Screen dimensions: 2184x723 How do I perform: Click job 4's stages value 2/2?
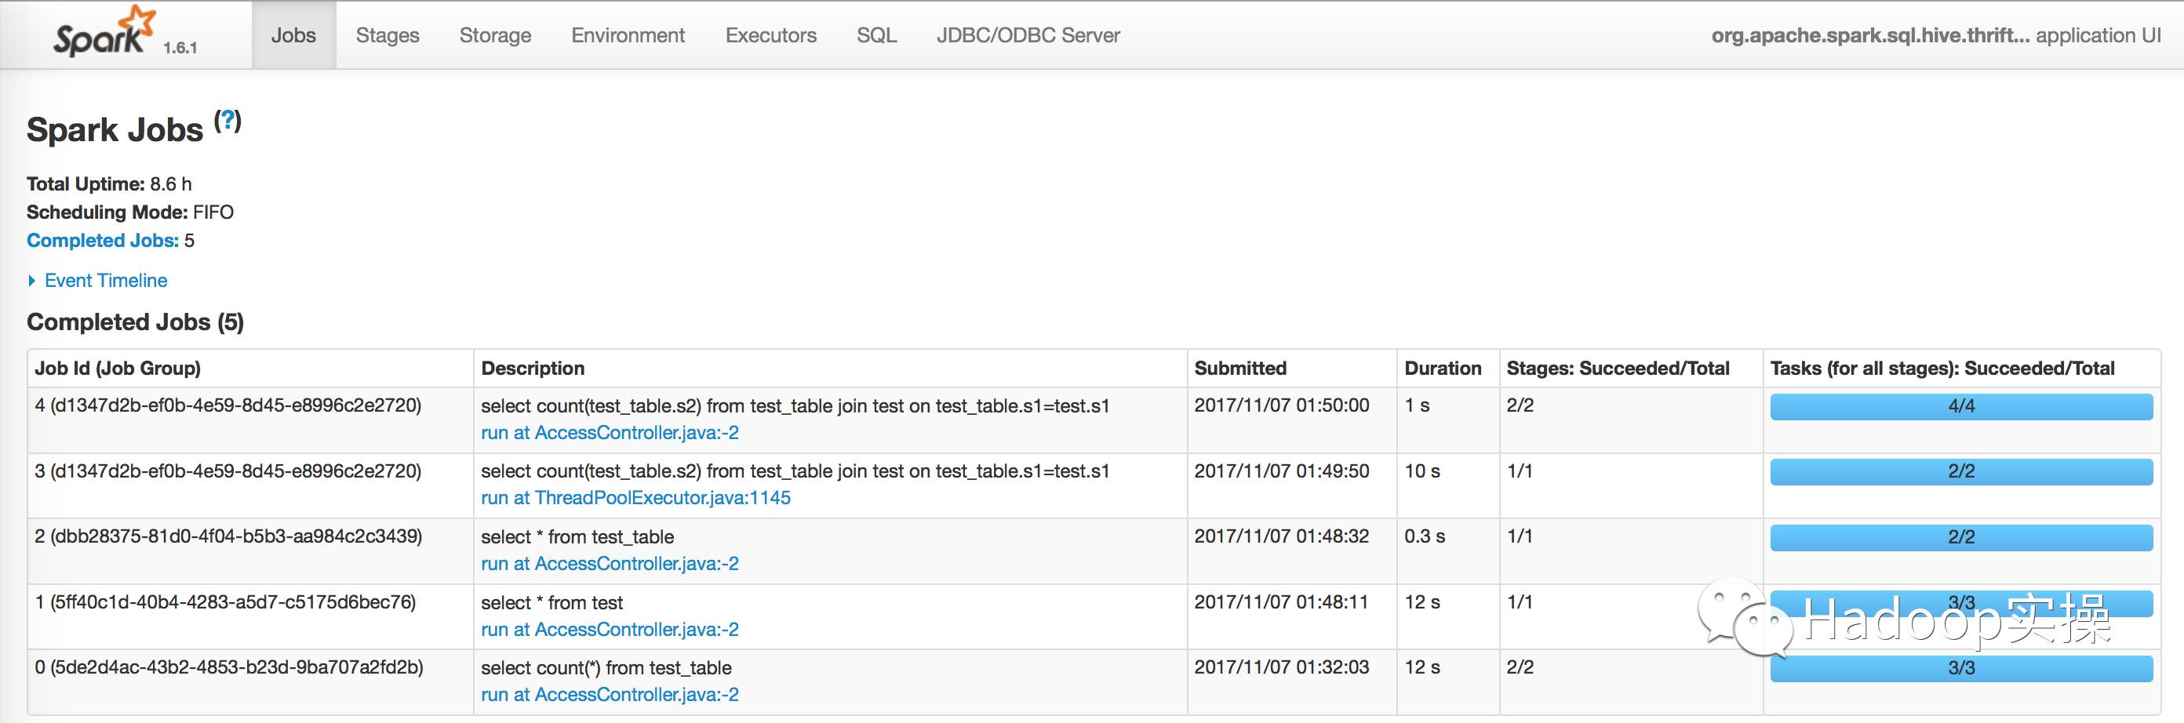coord(1520,405)
